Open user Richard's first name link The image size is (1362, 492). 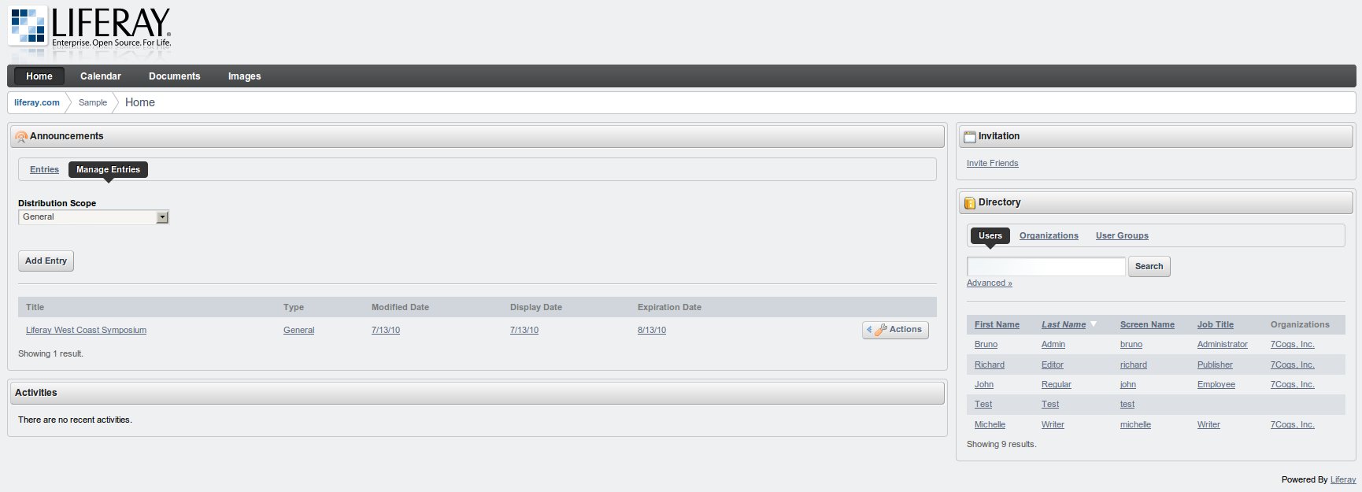(x=990, y=365)
